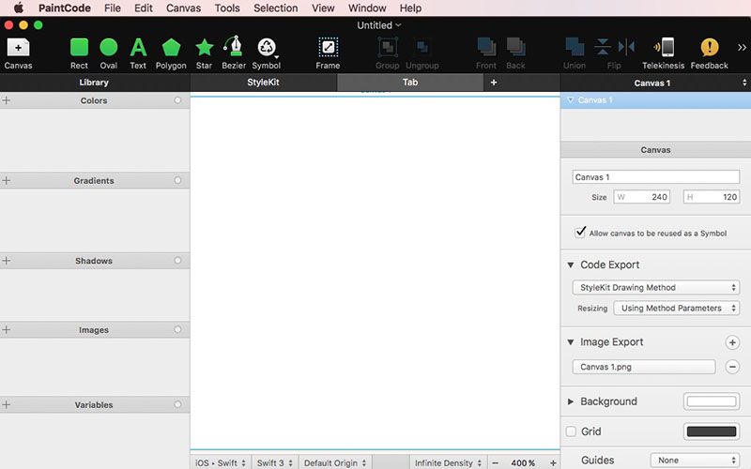The image size is (751, 469).
Task: Click the Flip toolbar icon
Action: (614, 53)
